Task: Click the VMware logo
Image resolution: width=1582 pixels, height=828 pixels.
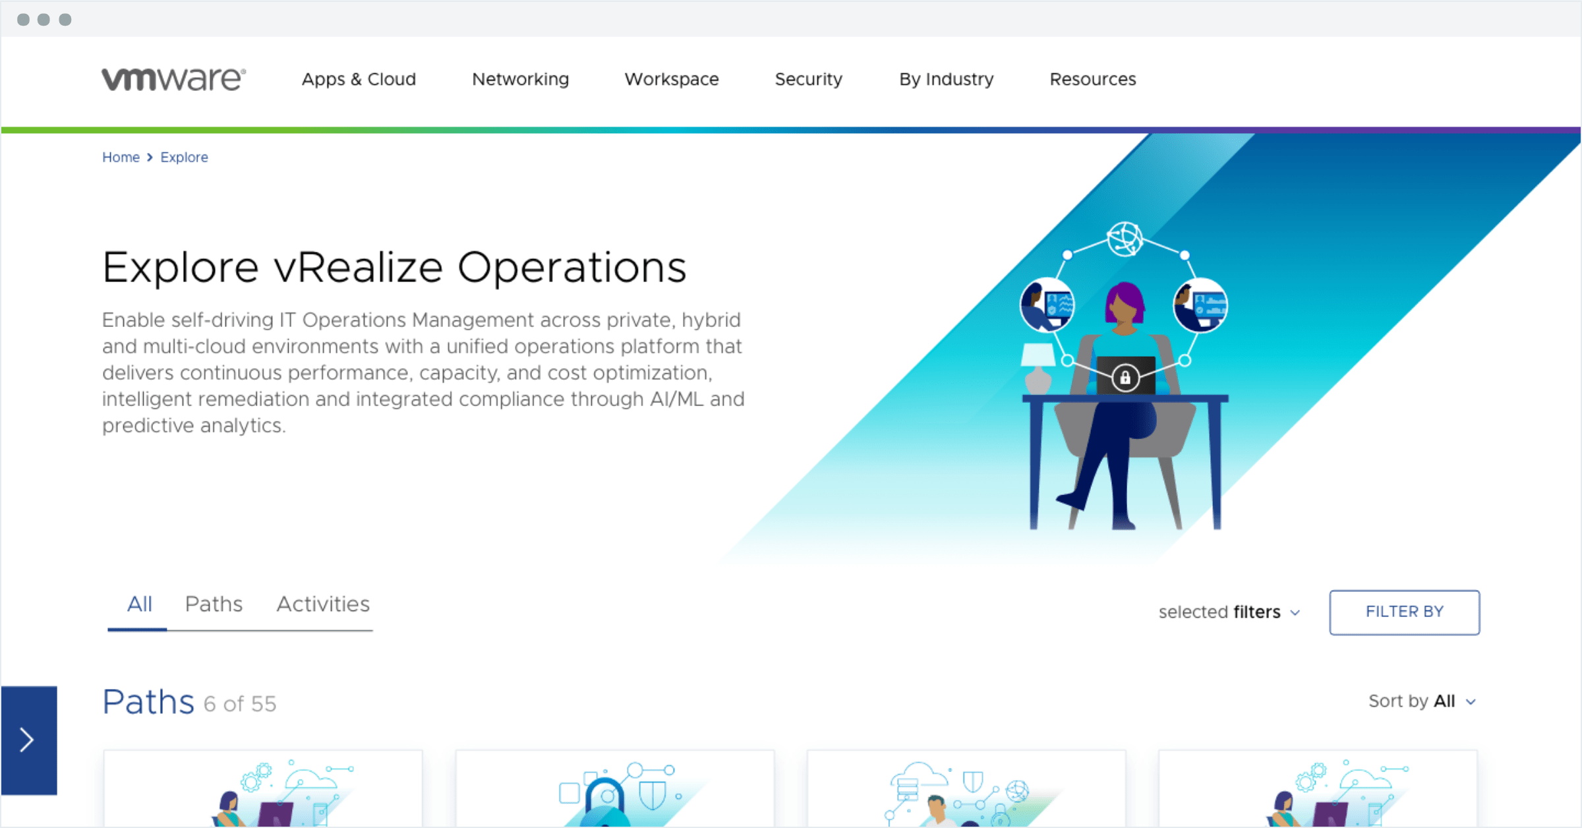Action: (173, 79)
